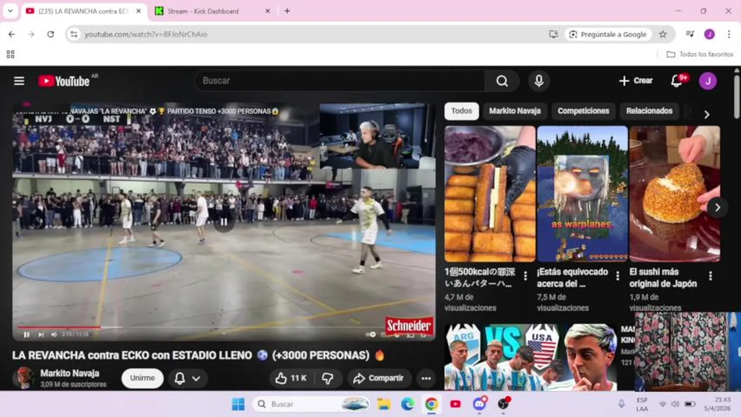
Task: Open the YouTube hamburger guide menu
Action: pos(19,81)
